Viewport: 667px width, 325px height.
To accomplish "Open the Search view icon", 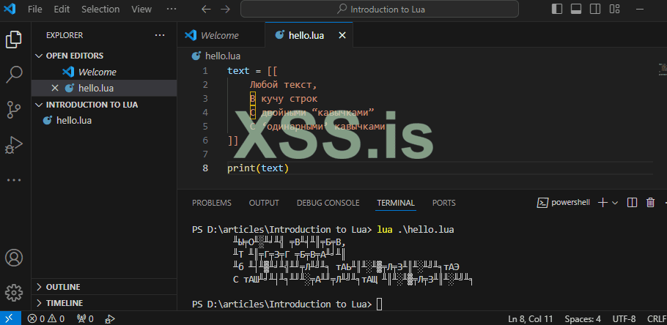I will [14, 74].
